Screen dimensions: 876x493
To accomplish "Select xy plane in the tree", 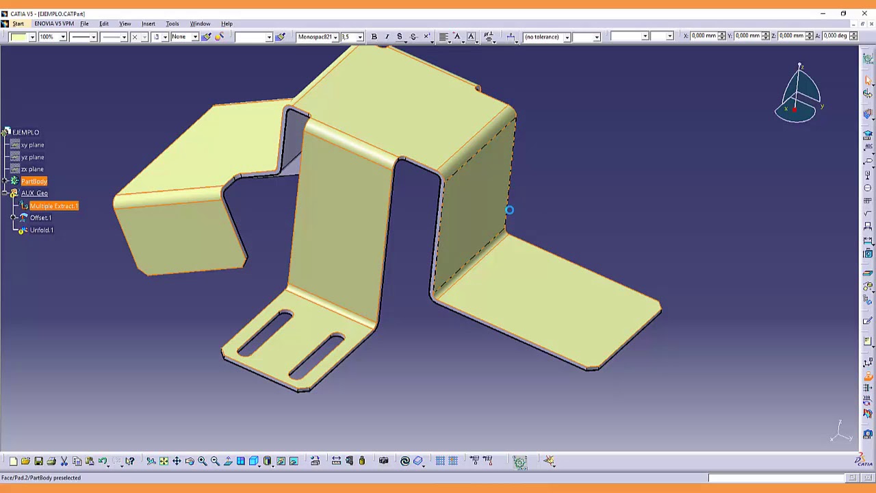I will (32, 145).
